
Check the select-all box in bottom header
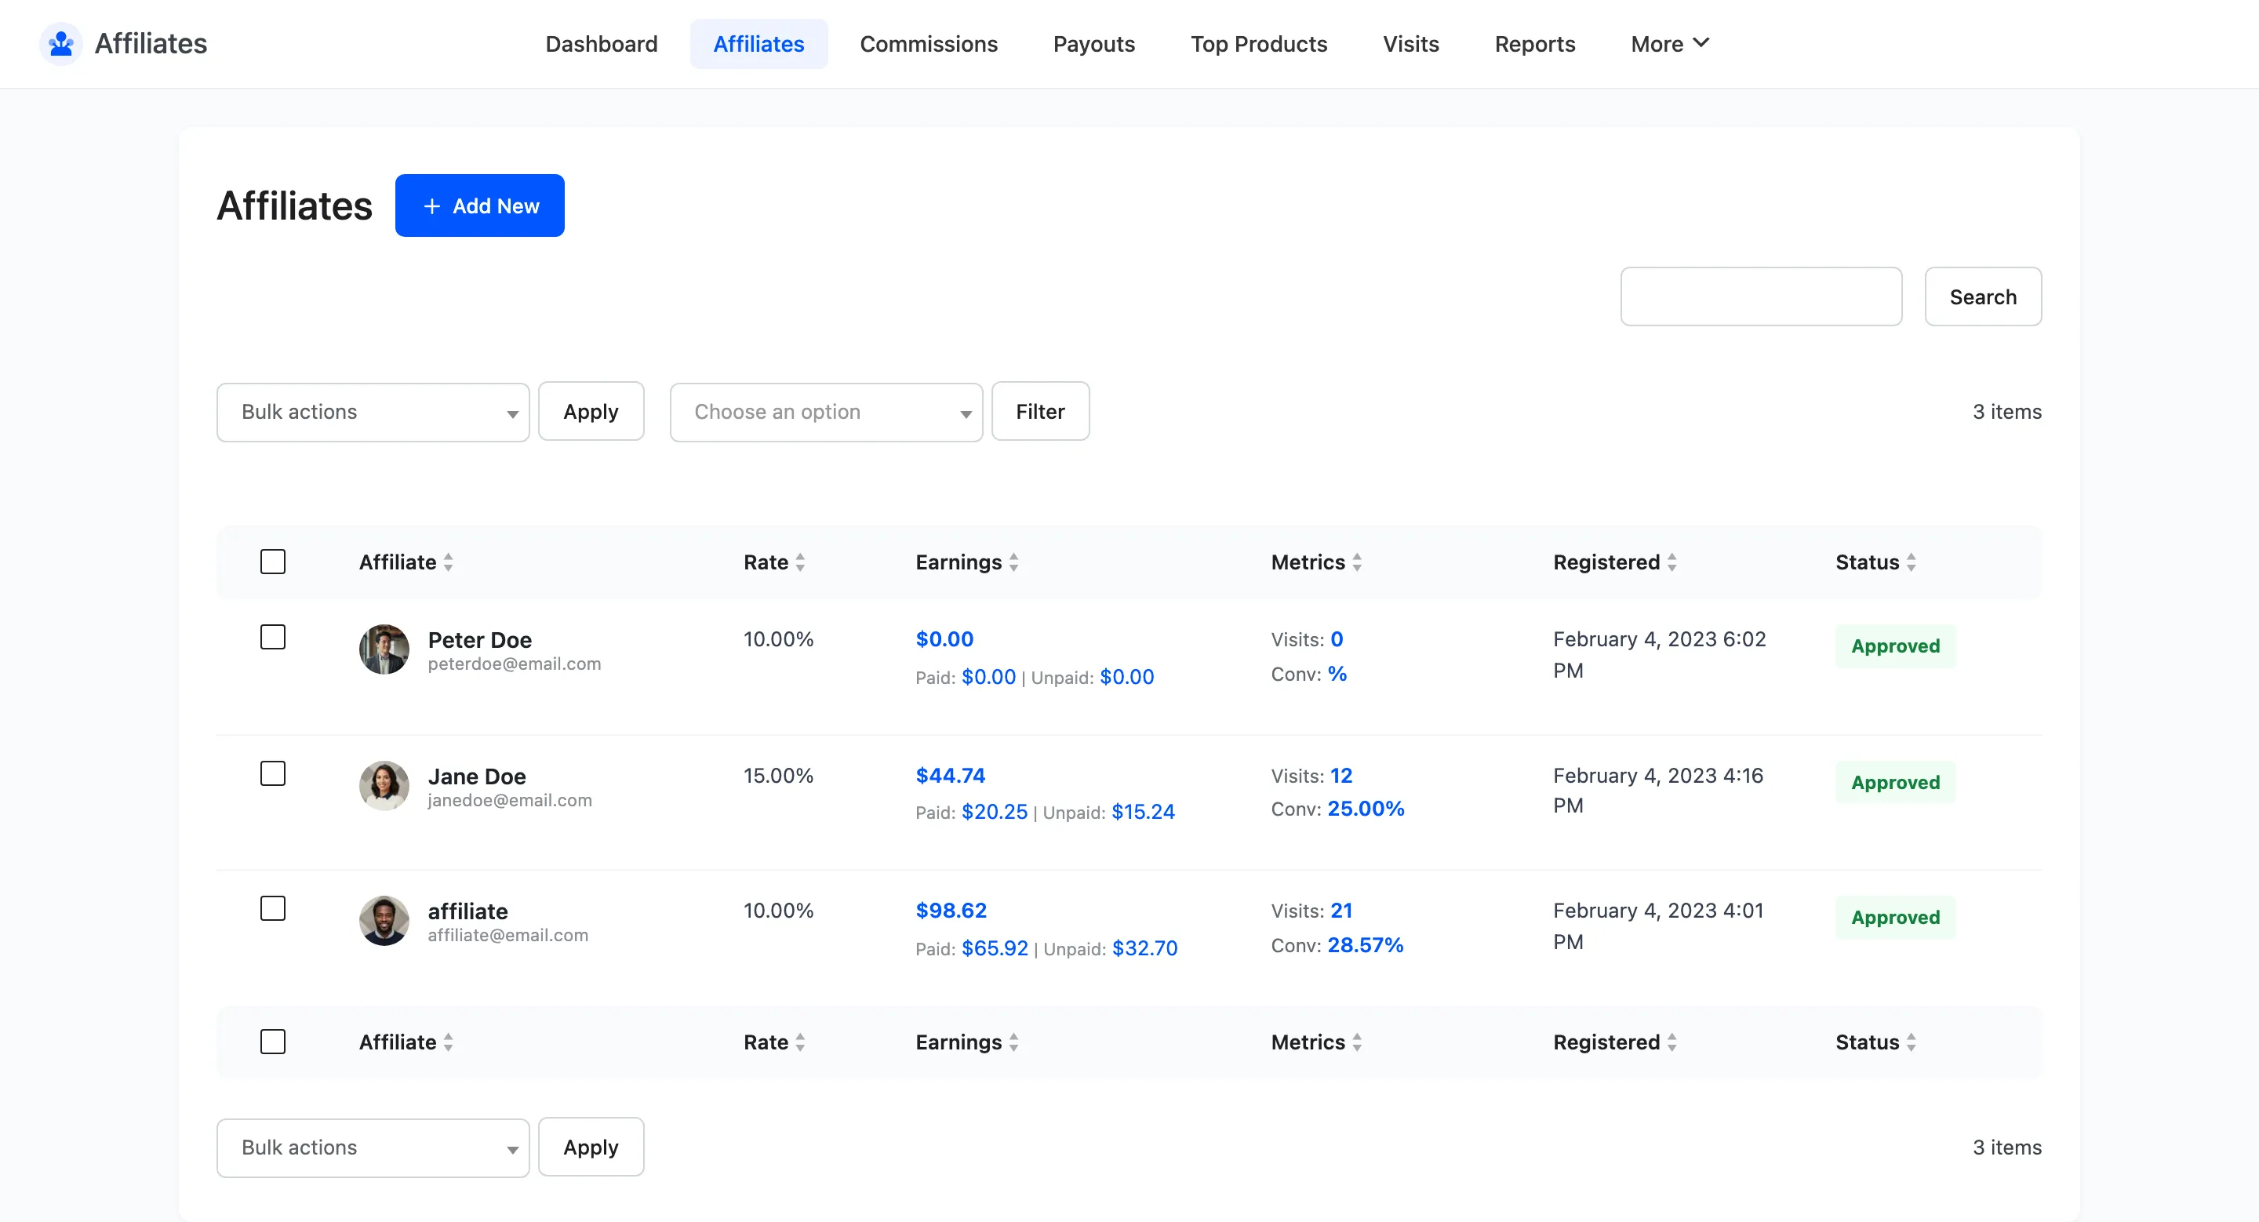[273, 1042]
